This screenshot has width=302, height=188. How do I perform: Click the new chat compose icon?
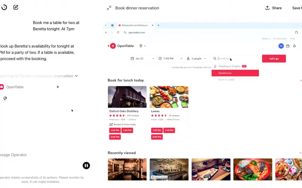click(16, 8)
